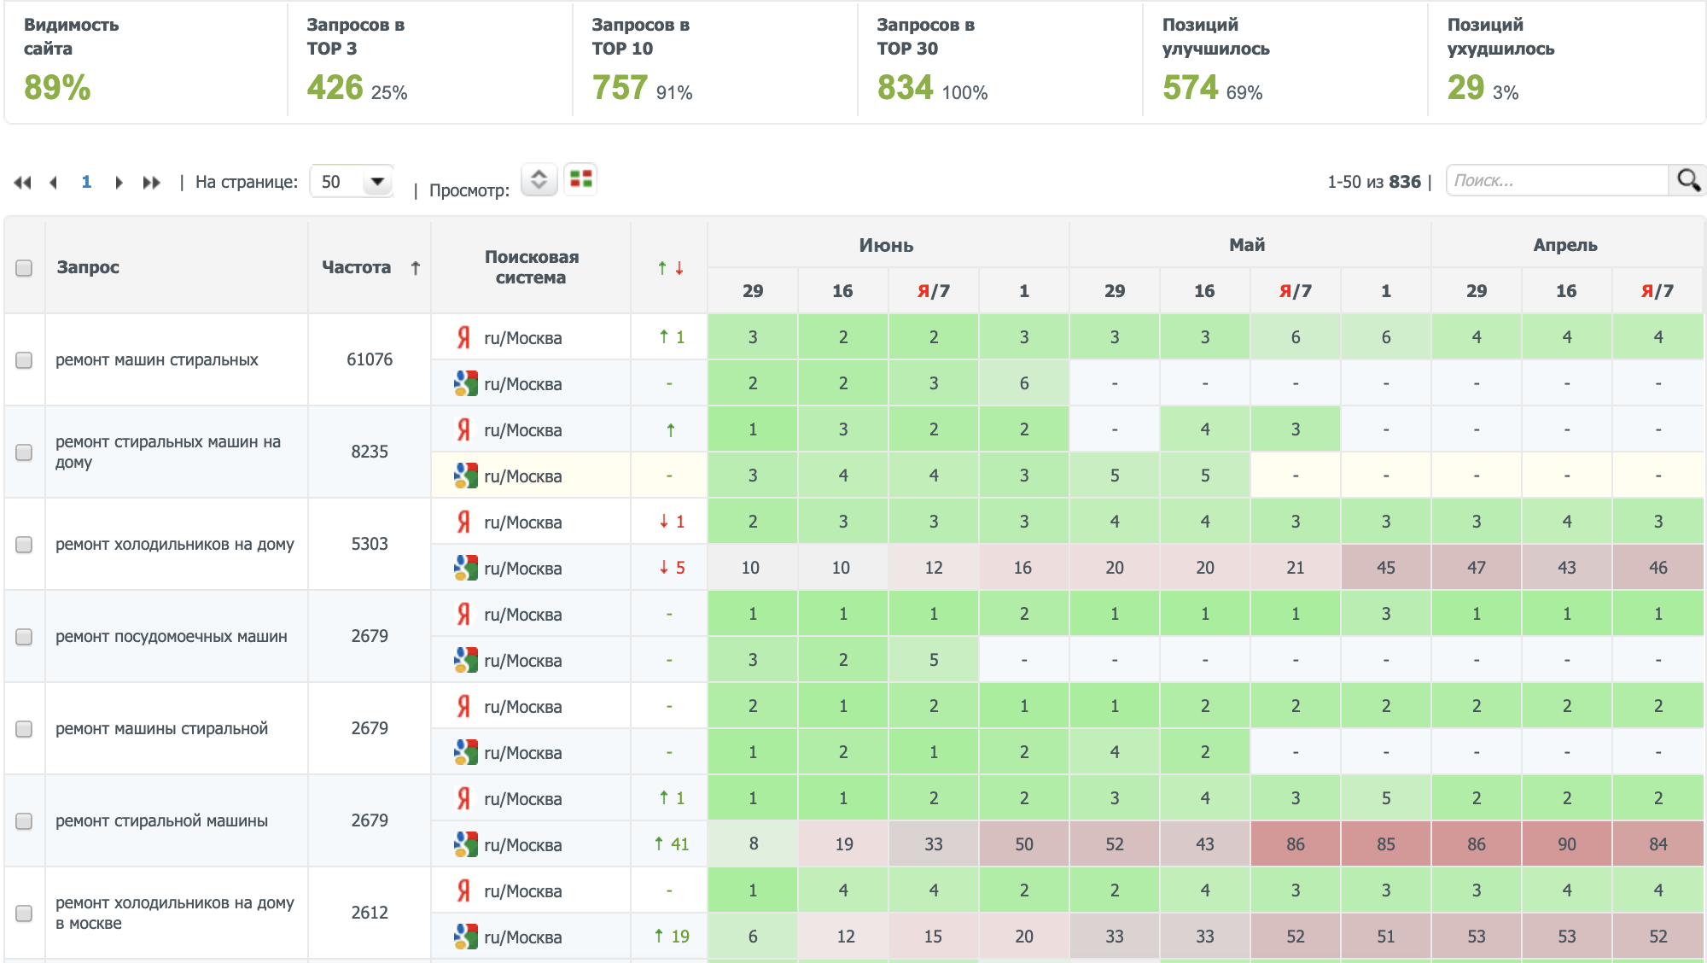Select the up-down arrows view mode
Screen dimensions: 1707x963
pyautogui.click(x=539, y=179)
